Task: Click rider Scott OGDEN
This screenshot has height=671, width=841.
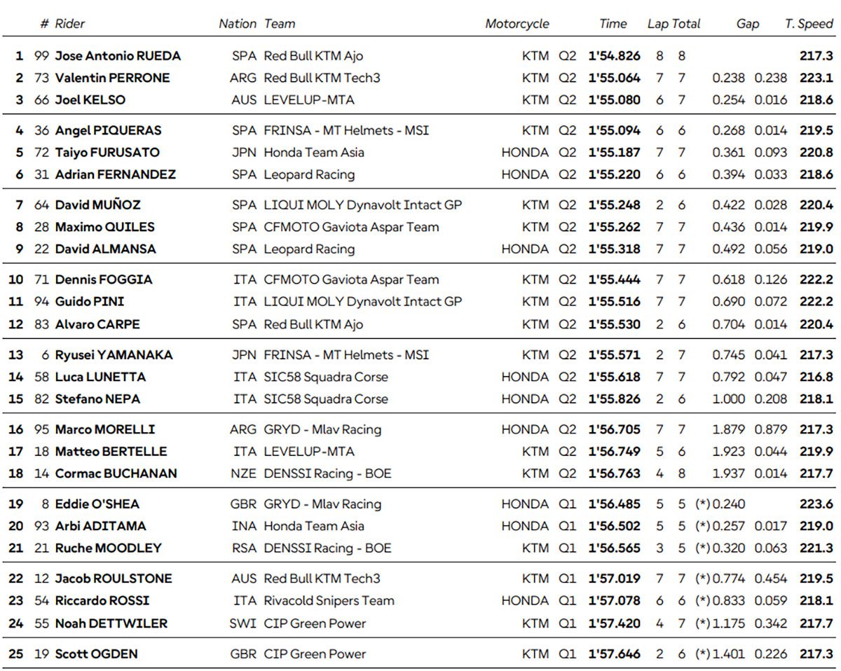Action: (x=96, y=653)
